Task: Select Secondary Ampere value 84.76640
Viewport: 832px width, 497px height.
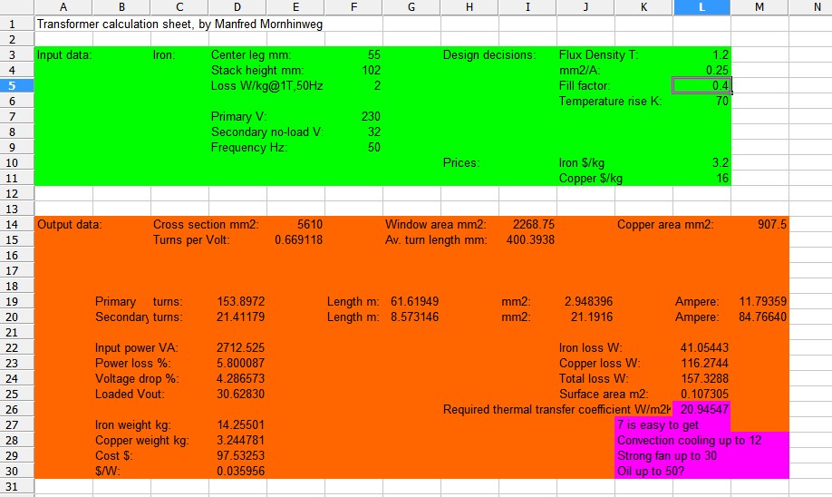Action: pos(763,317)
